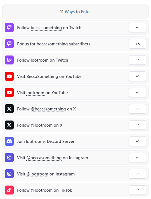Image resolution: width=151 pixels, height=199 pixels.
Task: Open @beccasomething Instagram link
Action: (x=44, y=158)
